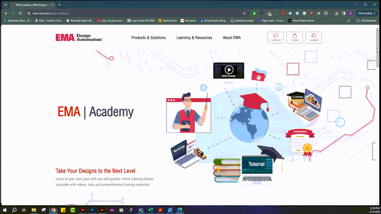Open Microsoft Edge from taskbar
The image size is (381, 214).
coord(179,210)
